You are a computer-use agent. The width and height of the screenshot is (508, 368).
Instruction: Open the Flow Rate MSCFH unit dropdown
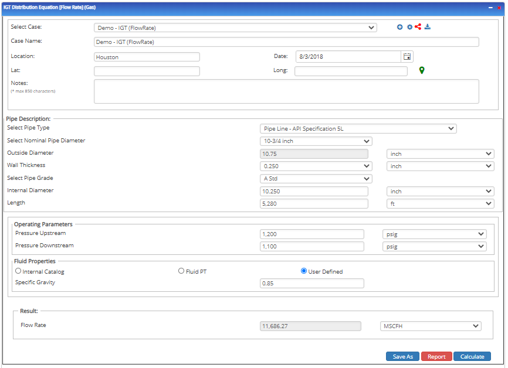click(x=431, y=326)
